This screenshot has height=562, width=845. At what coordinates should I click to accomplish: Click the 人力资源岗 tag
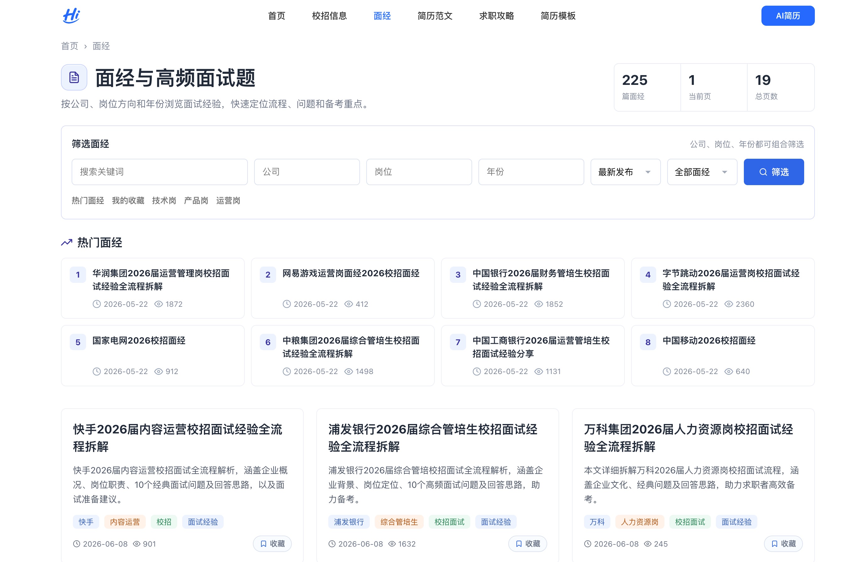[639, 522]
